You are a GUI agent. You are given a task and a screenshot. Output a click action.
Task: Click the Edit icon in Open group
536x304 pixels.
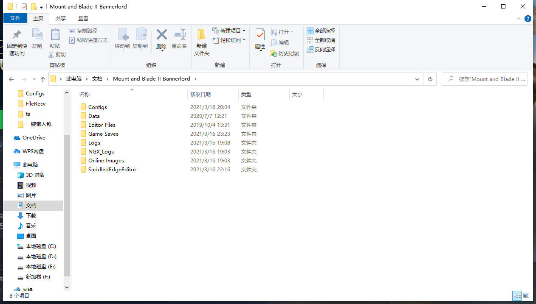(x=274, y=42)
